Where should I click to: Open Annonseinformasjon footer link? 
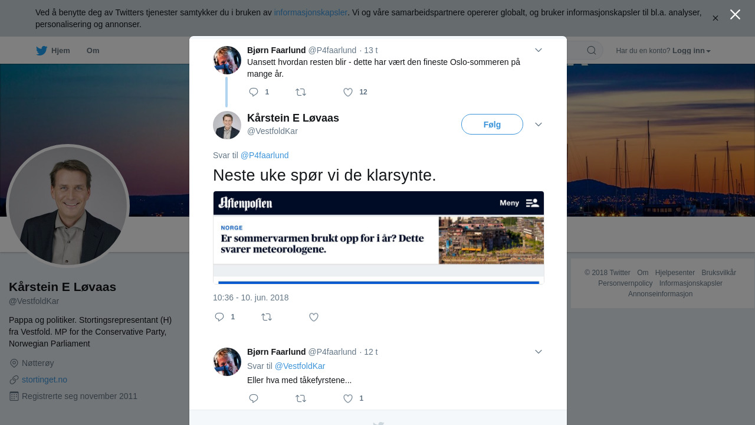click(661, 294)
